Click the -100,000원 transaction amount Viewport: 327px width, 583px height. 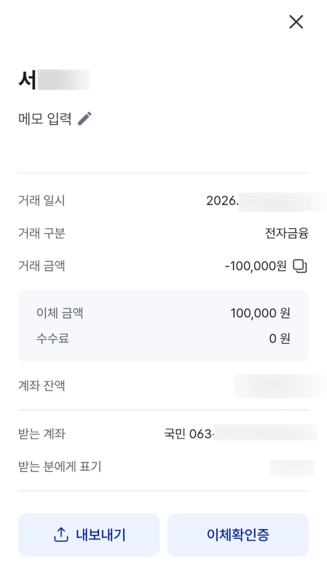pyautogui.click(x=255, y=266)
